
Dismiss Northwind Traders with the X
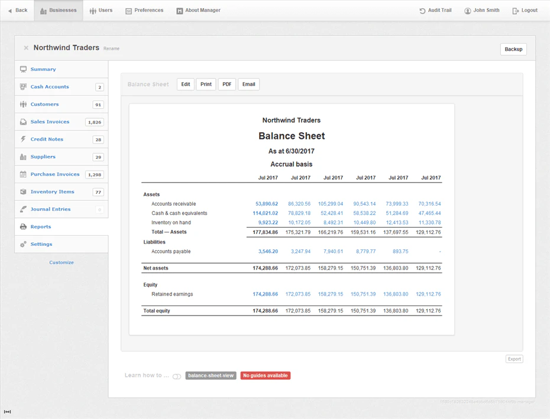(x=26, y=48)
